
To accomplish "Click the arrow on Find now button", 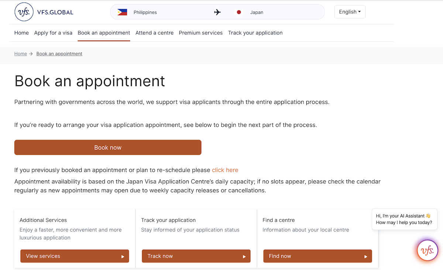I will 366,256.
